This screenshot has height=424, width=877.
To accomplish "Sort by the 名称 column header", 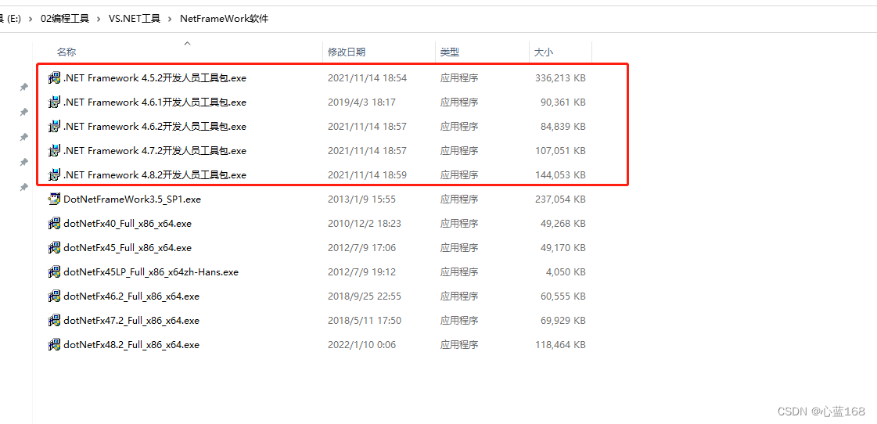I will pos(66,52).
